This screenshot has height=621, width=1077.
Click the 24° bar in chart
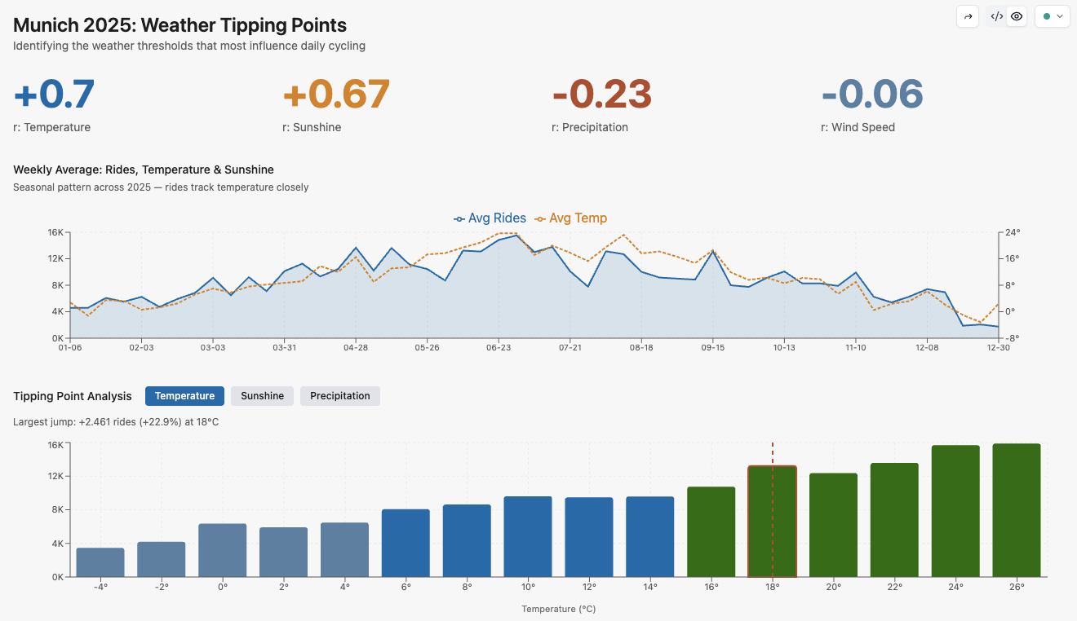coord(955,511)
